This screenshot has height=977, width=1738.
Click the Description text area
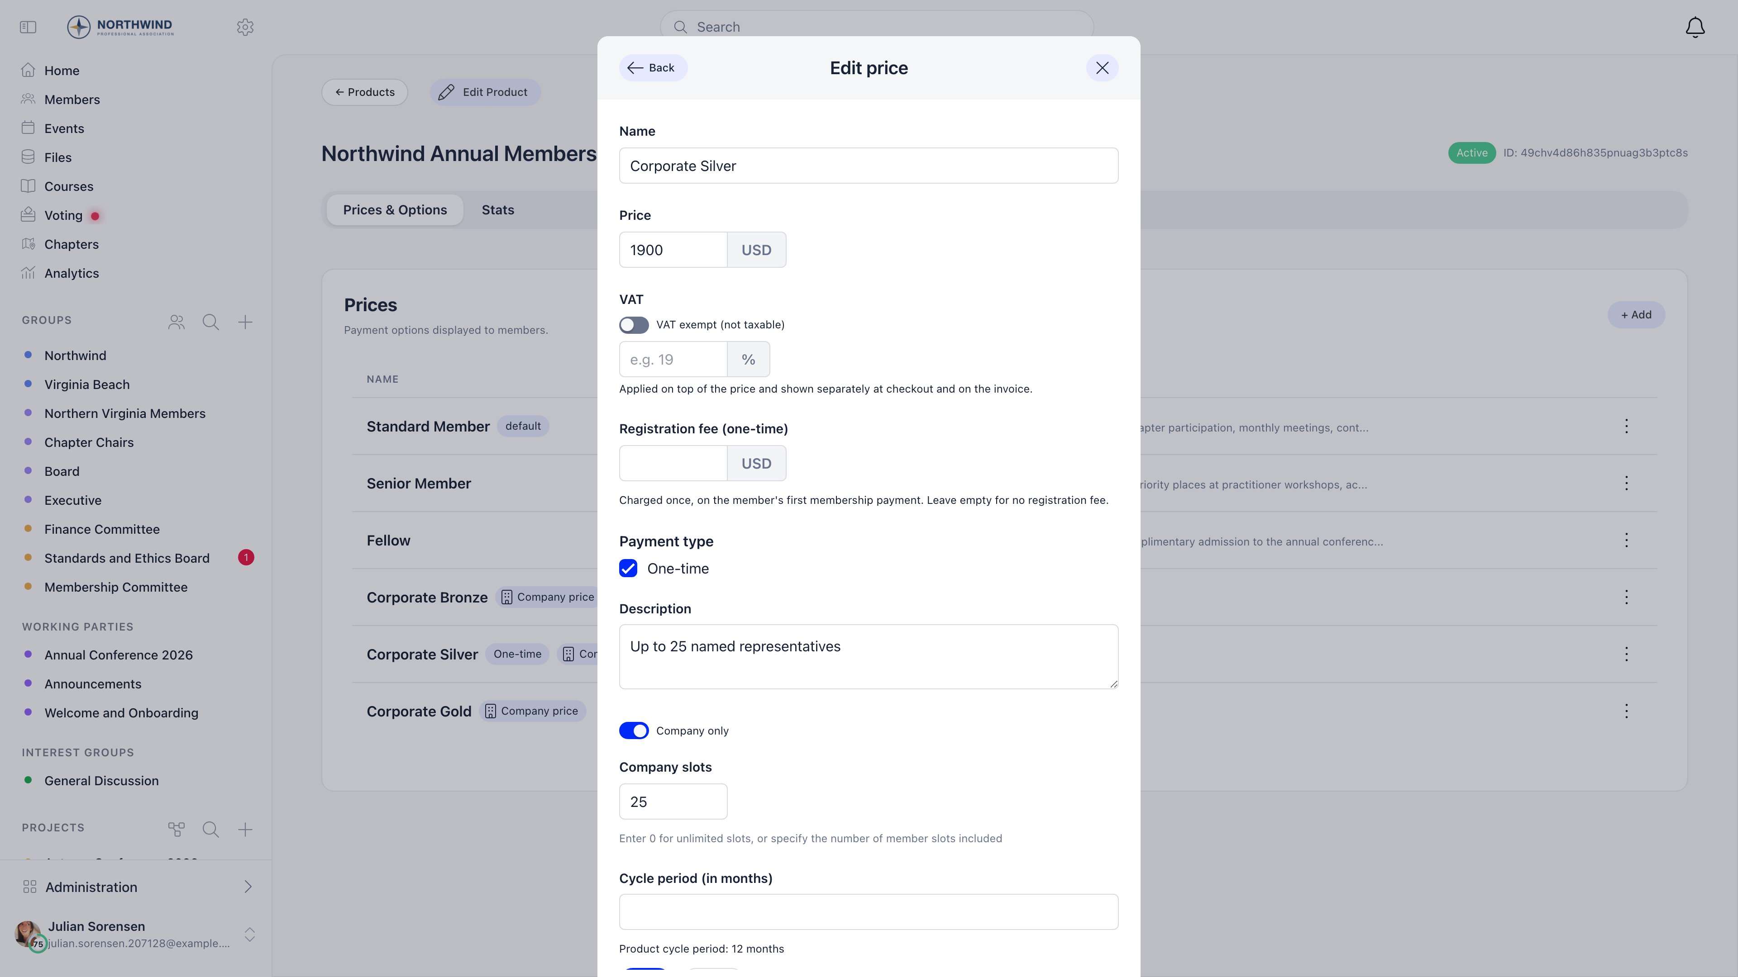pyautogui.click(x=869, y=657)
